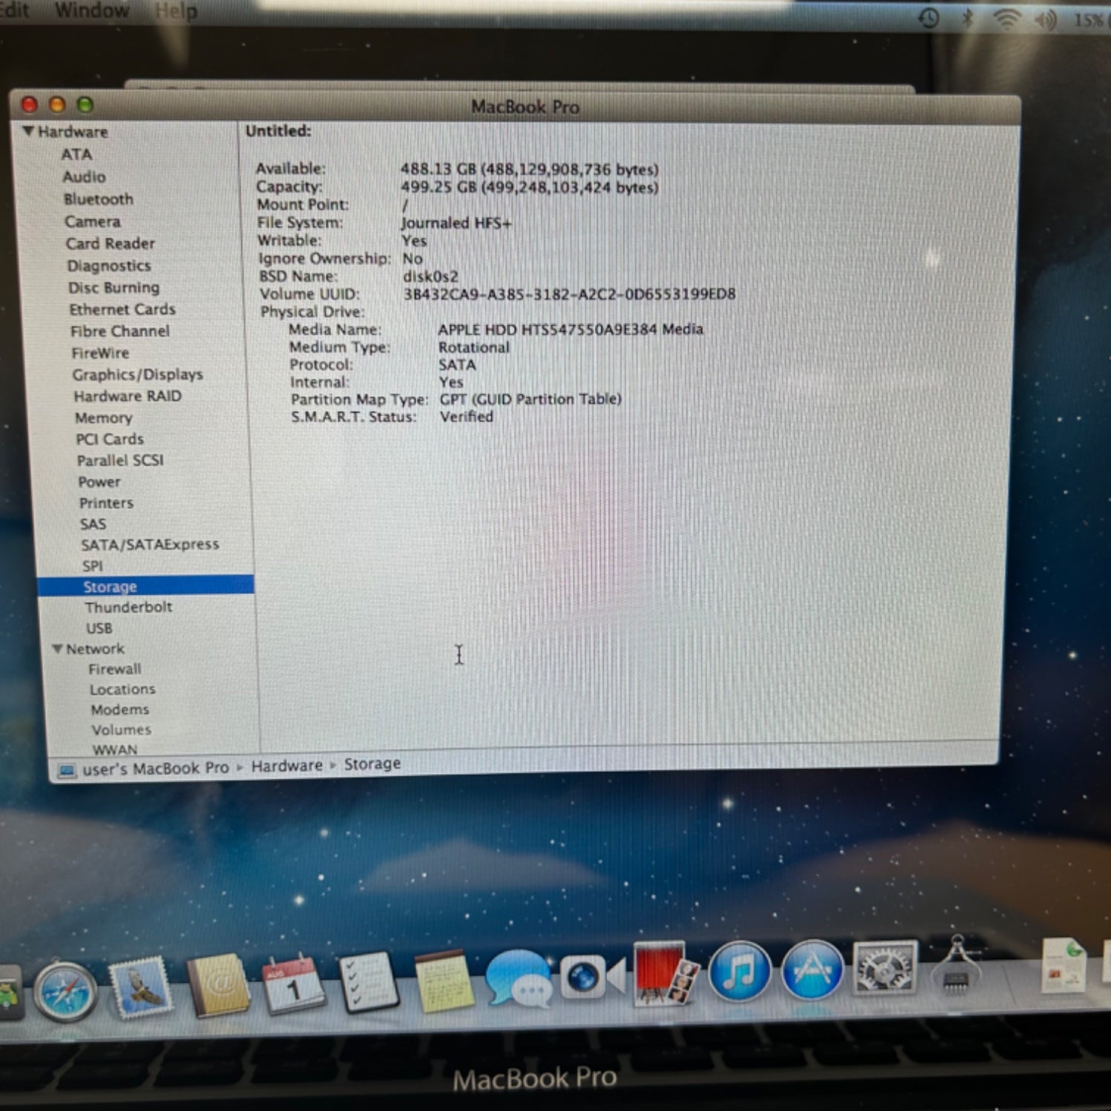The image size is (1111, 1111).
Task: Open the volume icon in the menu bar
Action: tap(1046, 19)
